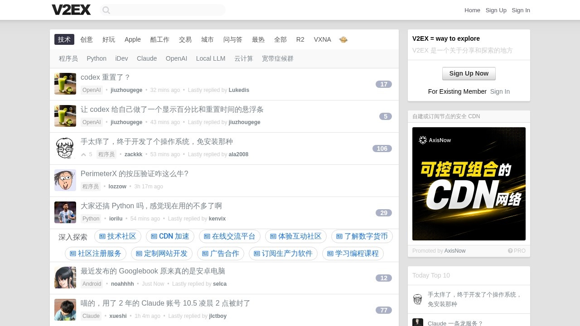Open the PerimeterX 按压验证 topic
This screenshot has width=580, height=326.
(x=134, y=174)
